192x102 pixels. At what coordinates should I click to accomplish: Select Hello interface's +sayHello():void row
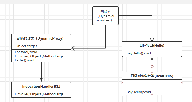[152, 53]
